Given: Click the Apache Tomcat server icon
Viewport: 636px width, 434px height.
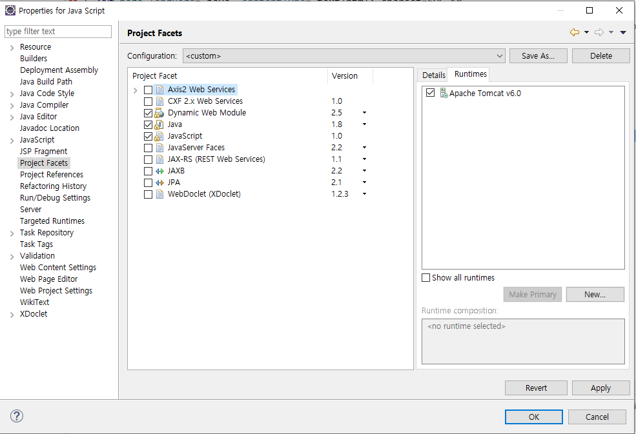Looking at the screenshot, I should tap(444, 94).
